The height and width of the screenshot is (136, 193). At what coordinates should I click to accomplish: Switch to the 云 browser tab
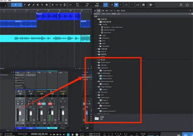click(115, 11)
